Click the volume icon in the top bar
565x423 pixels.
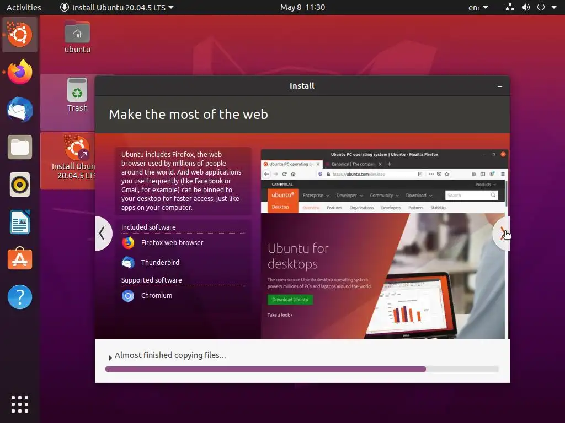(526, 7)
